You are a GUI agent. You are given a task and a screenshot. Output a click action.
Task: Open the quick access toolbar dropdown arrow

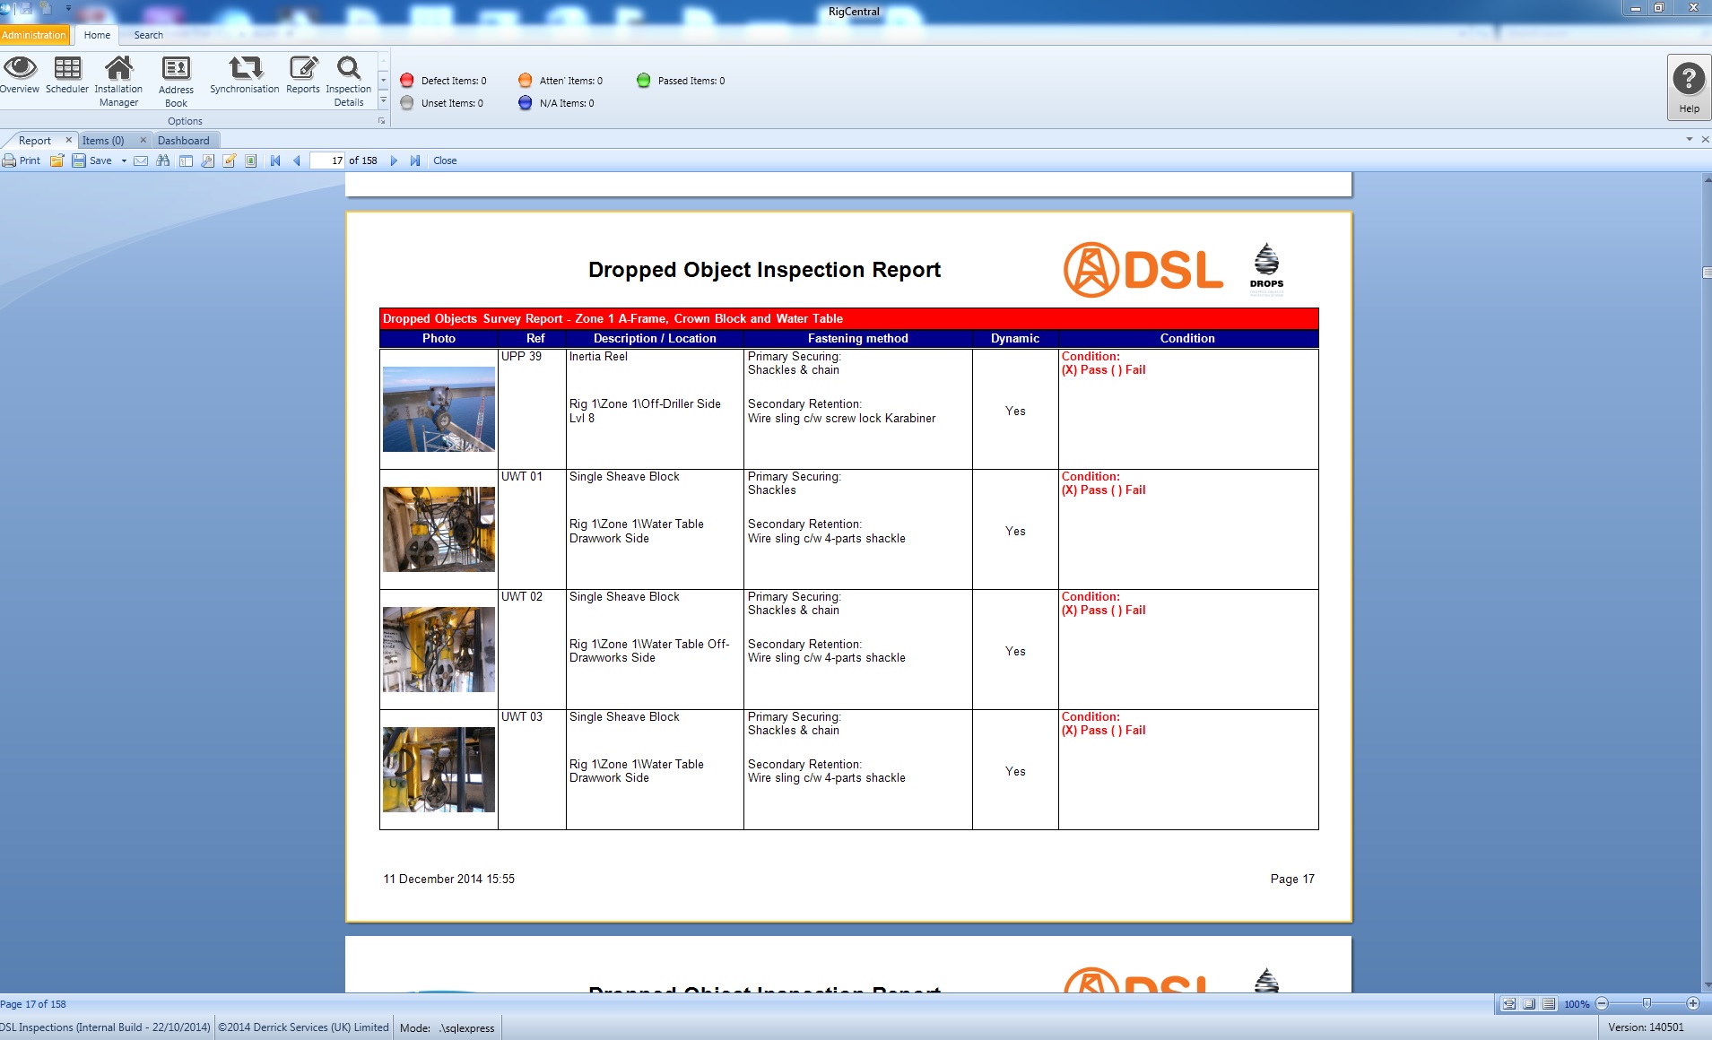(x=68, y=7)
